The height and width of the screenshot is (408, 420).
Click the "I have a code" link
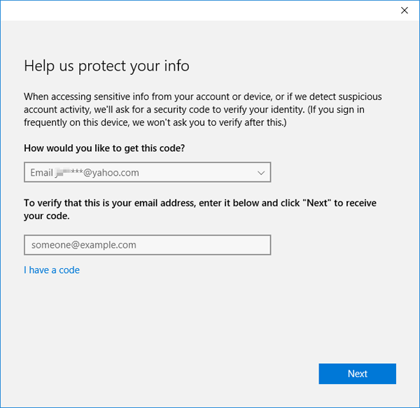pyautogui.click(x=52, y=269)
